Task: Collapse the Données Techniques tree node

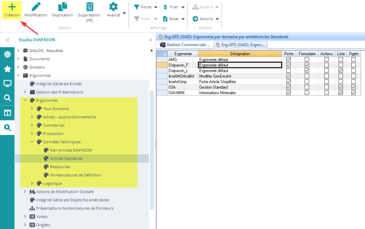Action: tap(32, 142)
